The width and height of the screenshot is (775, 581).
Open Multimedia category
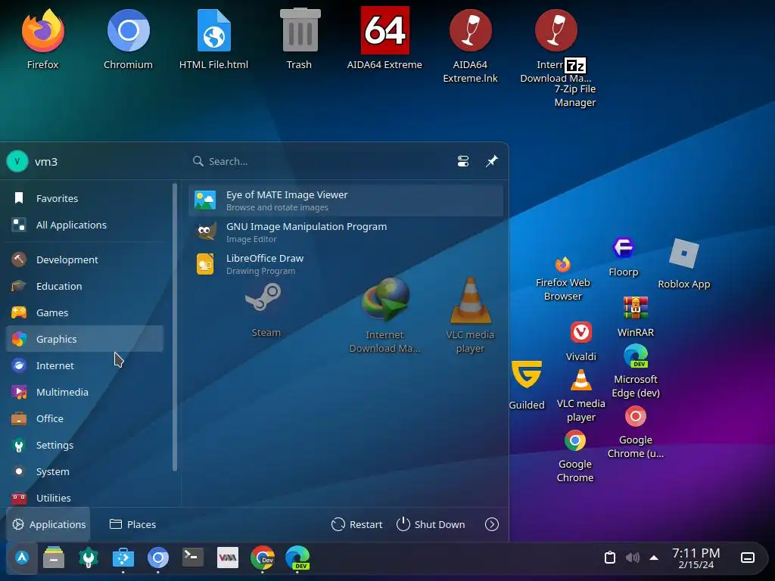(85, 393)
